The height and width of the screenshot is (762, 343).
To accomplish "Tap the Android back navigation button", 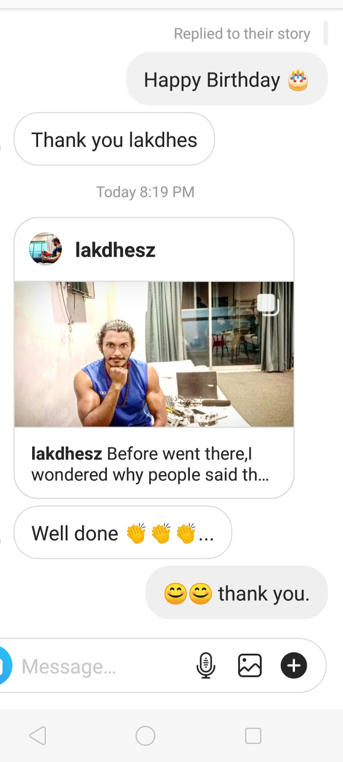I will [38, 736].
